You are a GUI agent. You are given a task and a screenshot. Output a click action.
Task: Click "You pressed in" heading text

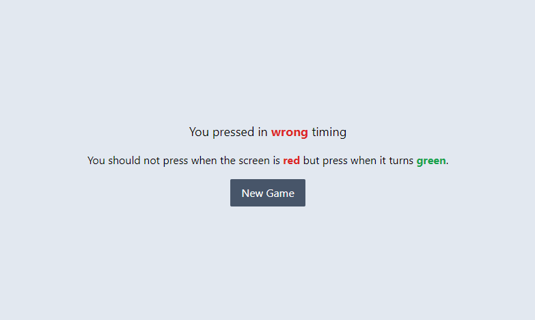tap(228, 132)
